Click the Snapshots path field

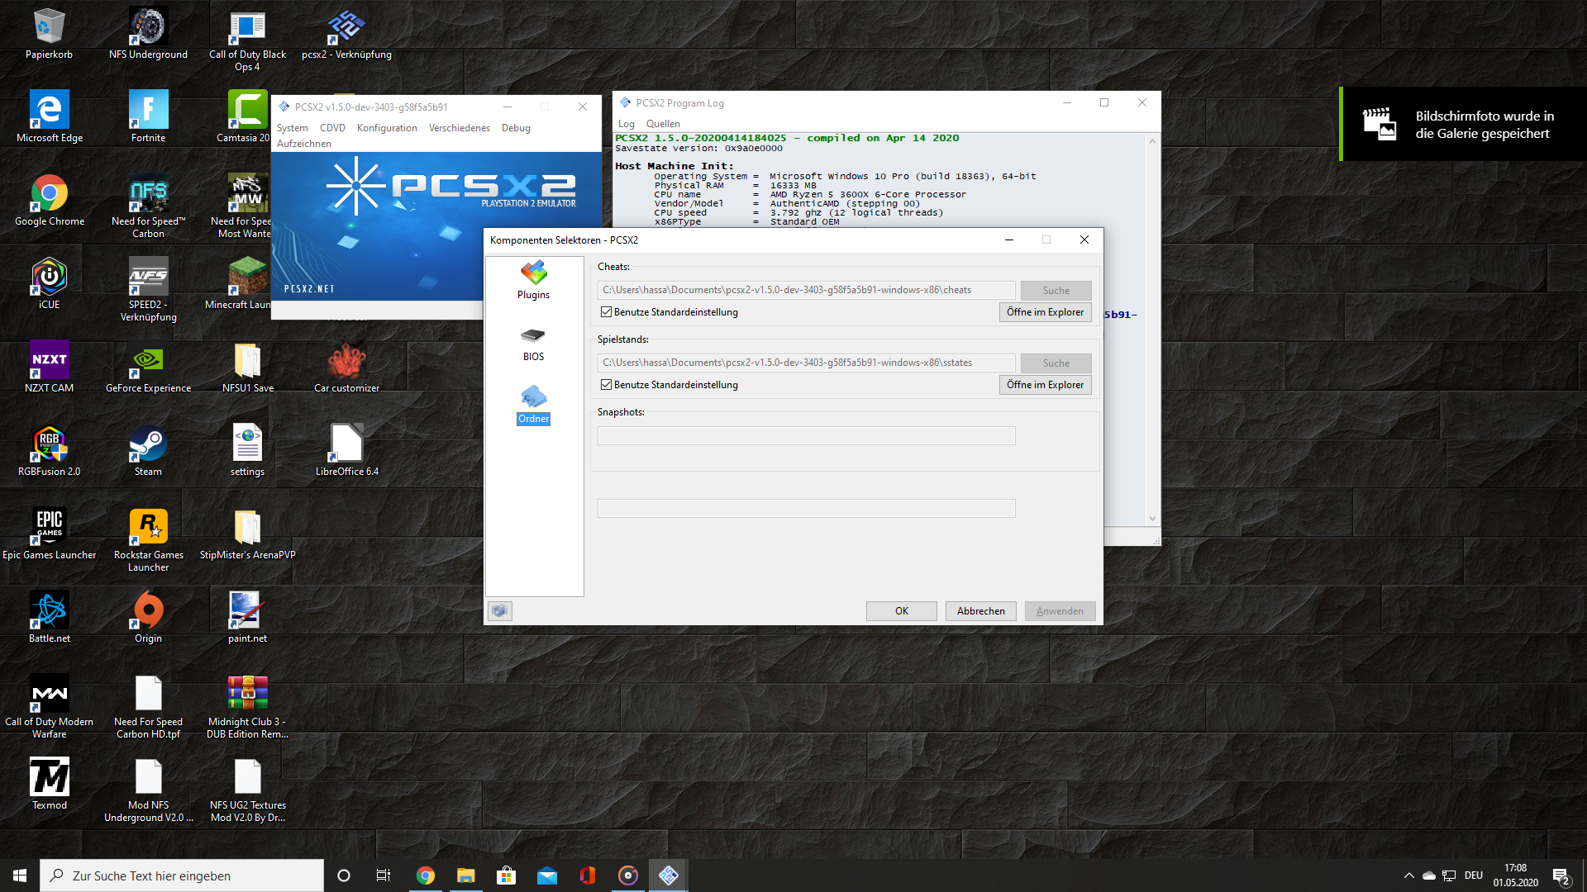click(x=806, y=436)
